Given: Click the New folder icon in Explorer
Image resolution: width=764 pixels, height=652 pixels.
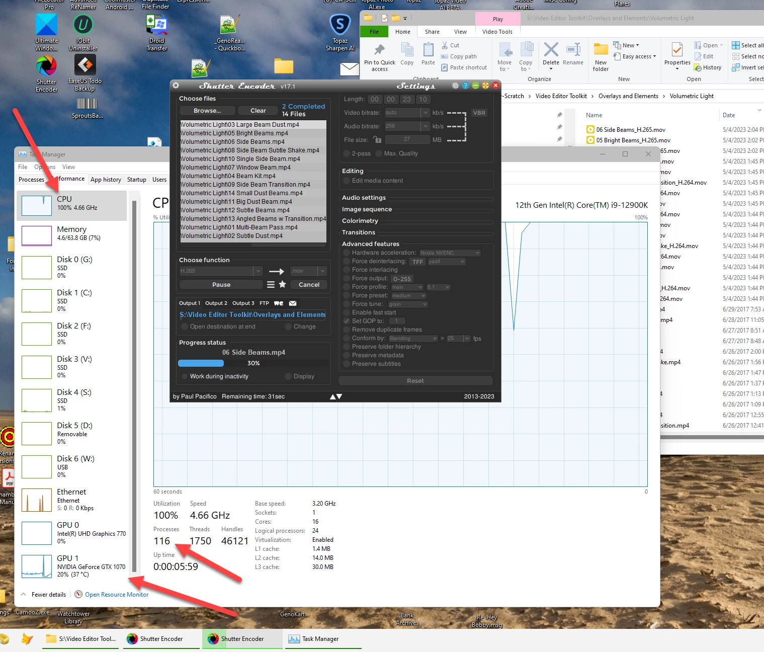Looking at the screenshot, I should point(601,57).
